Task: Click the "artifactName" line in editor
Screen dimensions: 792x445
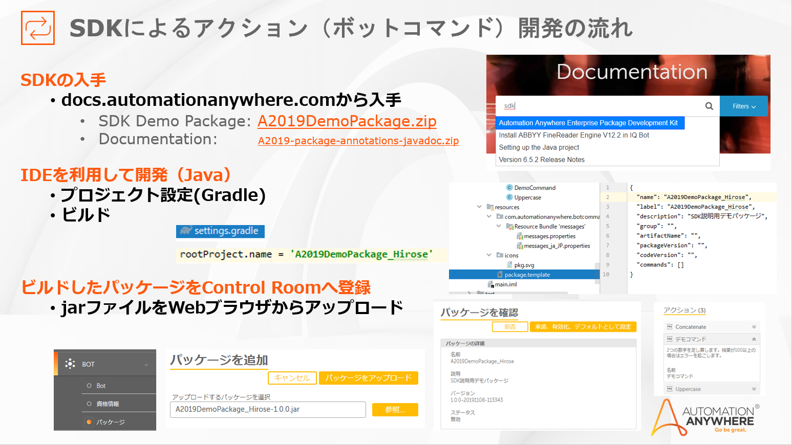Action: pos(669,236)
